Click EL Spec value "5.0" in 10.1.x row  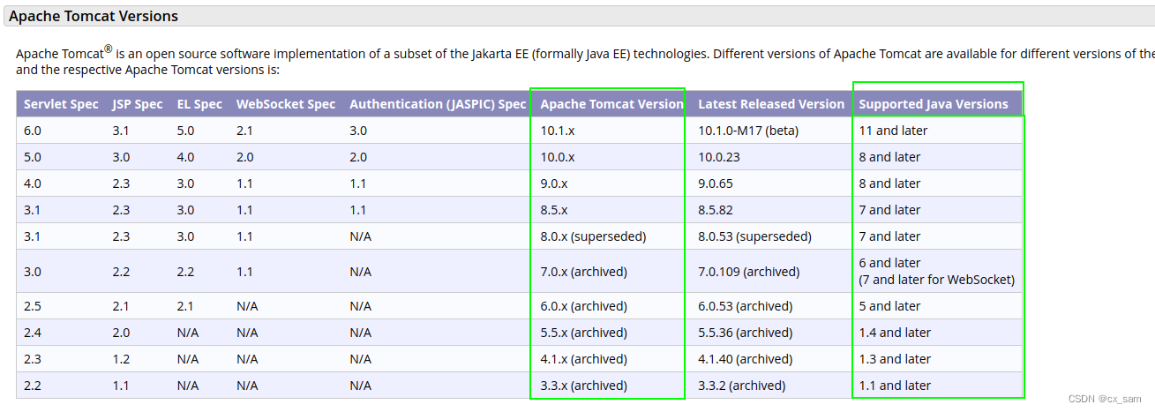tap(185, 131)
